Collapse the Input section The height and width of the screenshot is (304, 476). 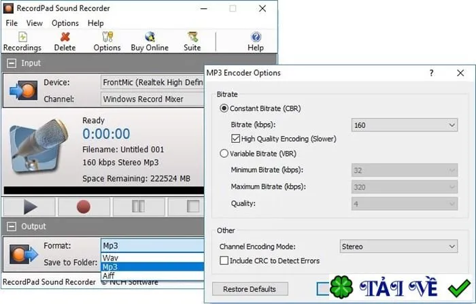pos(12,63)
